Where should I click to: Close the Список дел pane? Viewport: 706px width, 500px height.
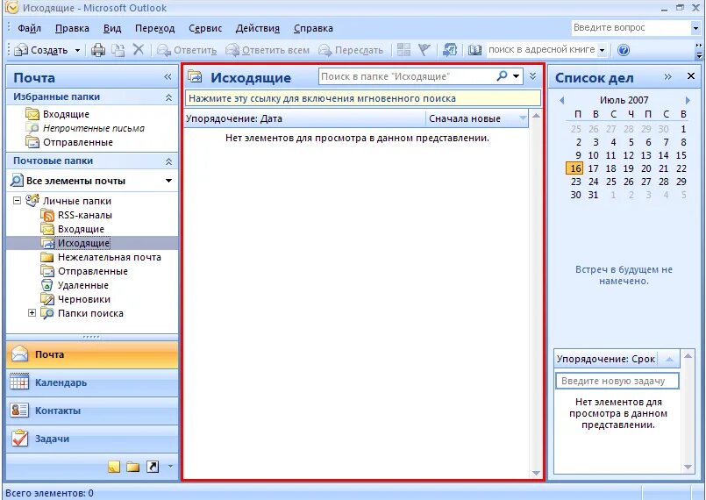[691, 76]
